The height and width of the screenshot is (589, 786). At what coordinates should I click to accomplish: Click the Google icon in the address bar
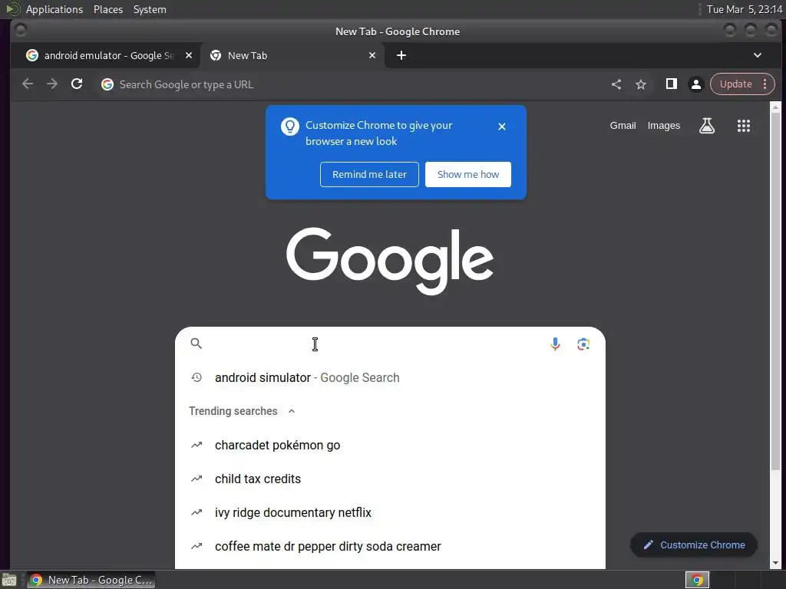107,84
